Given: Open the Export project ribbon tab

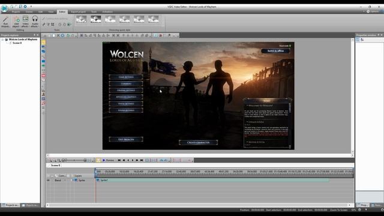Looking at the screenshot, I should pyautogui.click(x=79, y=12).
